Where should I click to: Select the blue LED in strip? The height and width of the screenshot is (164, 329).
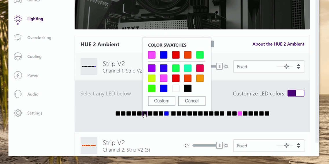166,113
